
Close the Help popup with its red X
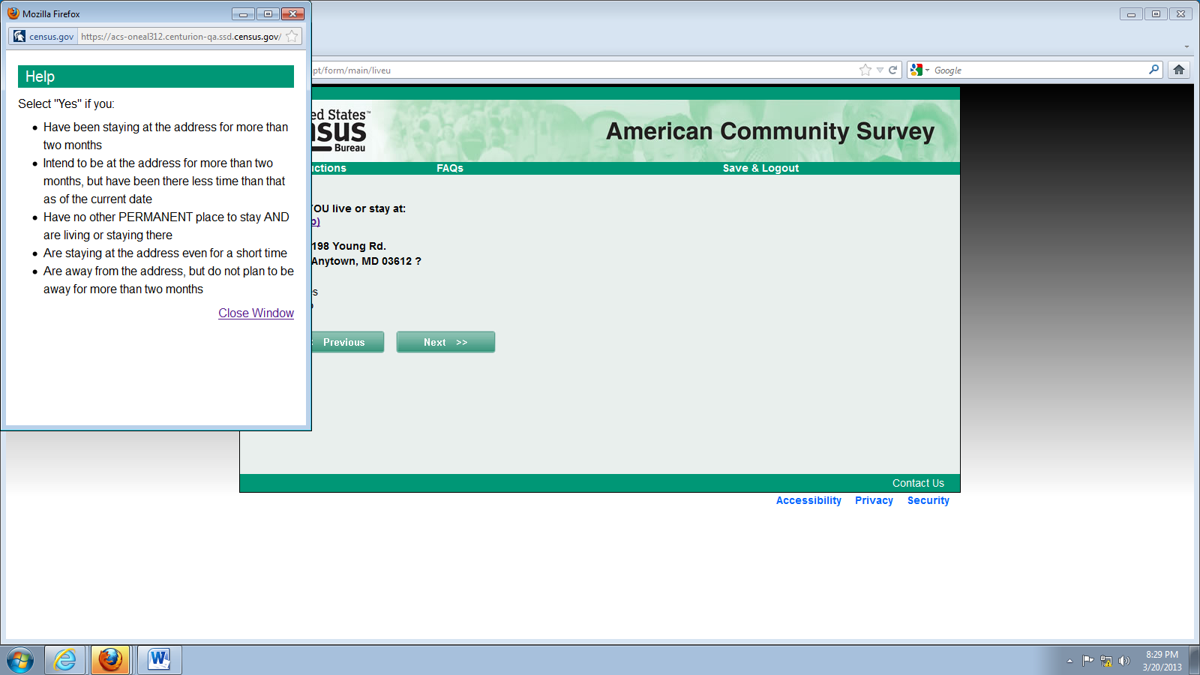[x=293, y=13]
